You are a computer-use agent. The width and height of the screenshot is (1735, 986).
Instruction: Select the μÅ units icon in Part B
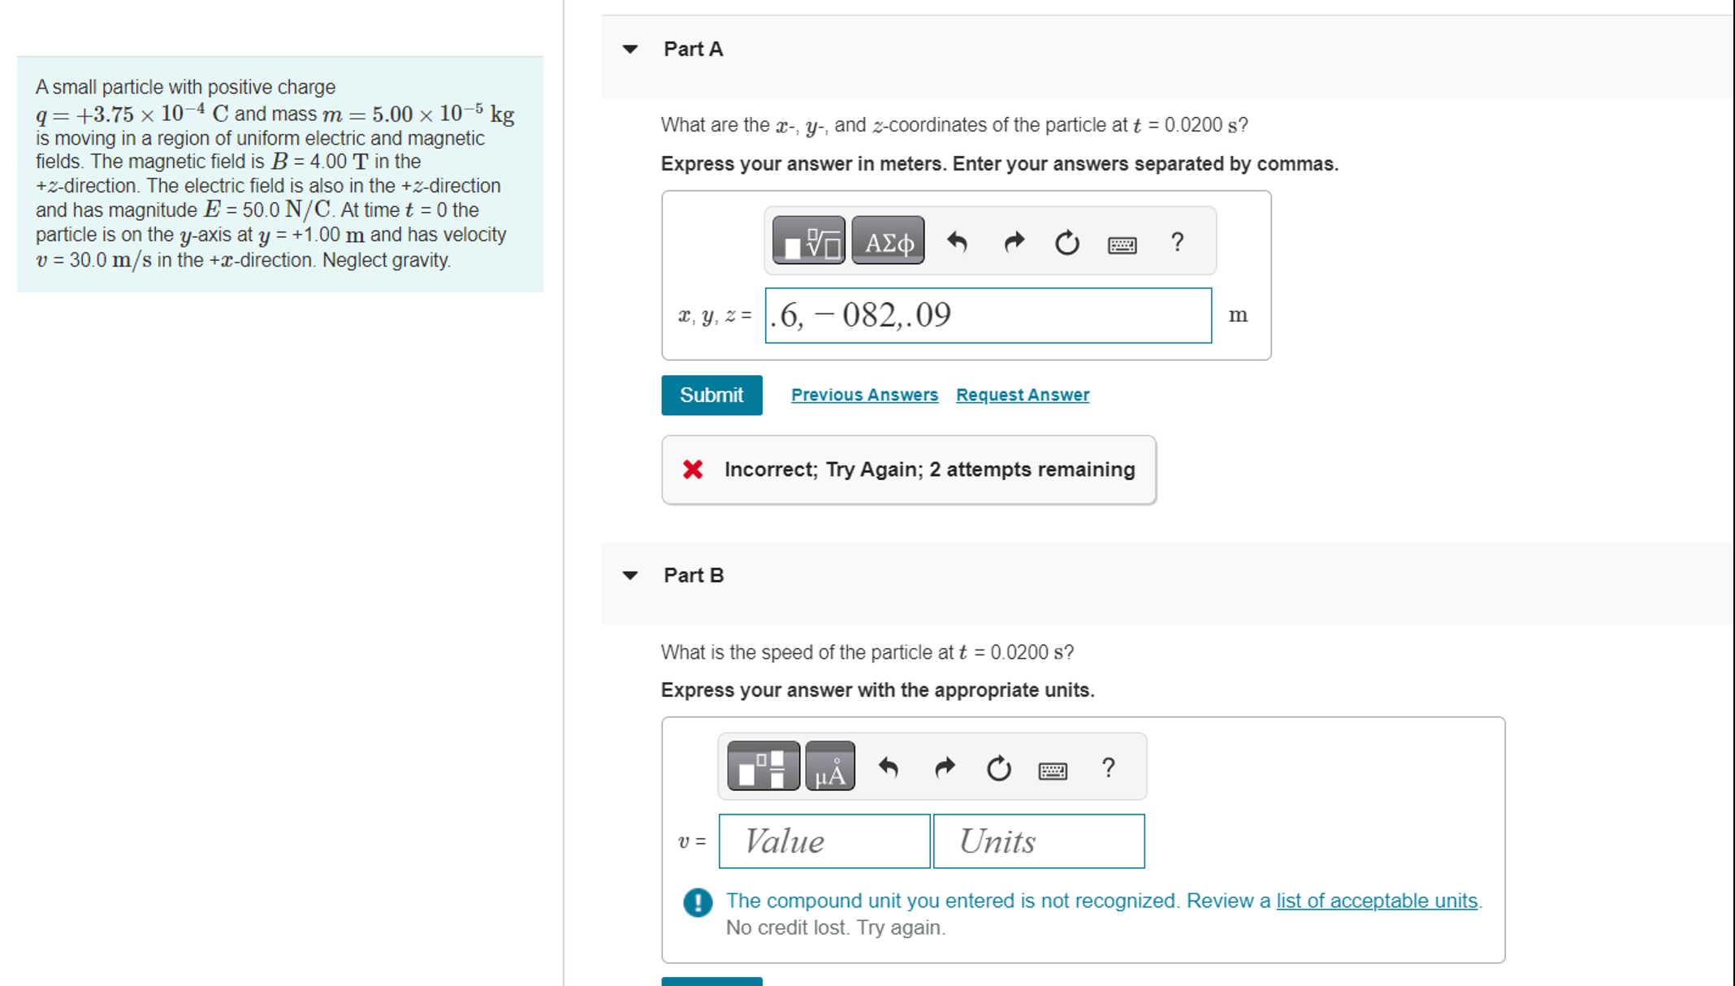[x=829, y=765]
